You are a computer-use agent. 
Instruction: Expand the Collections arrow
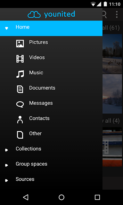tap(6, 150)
